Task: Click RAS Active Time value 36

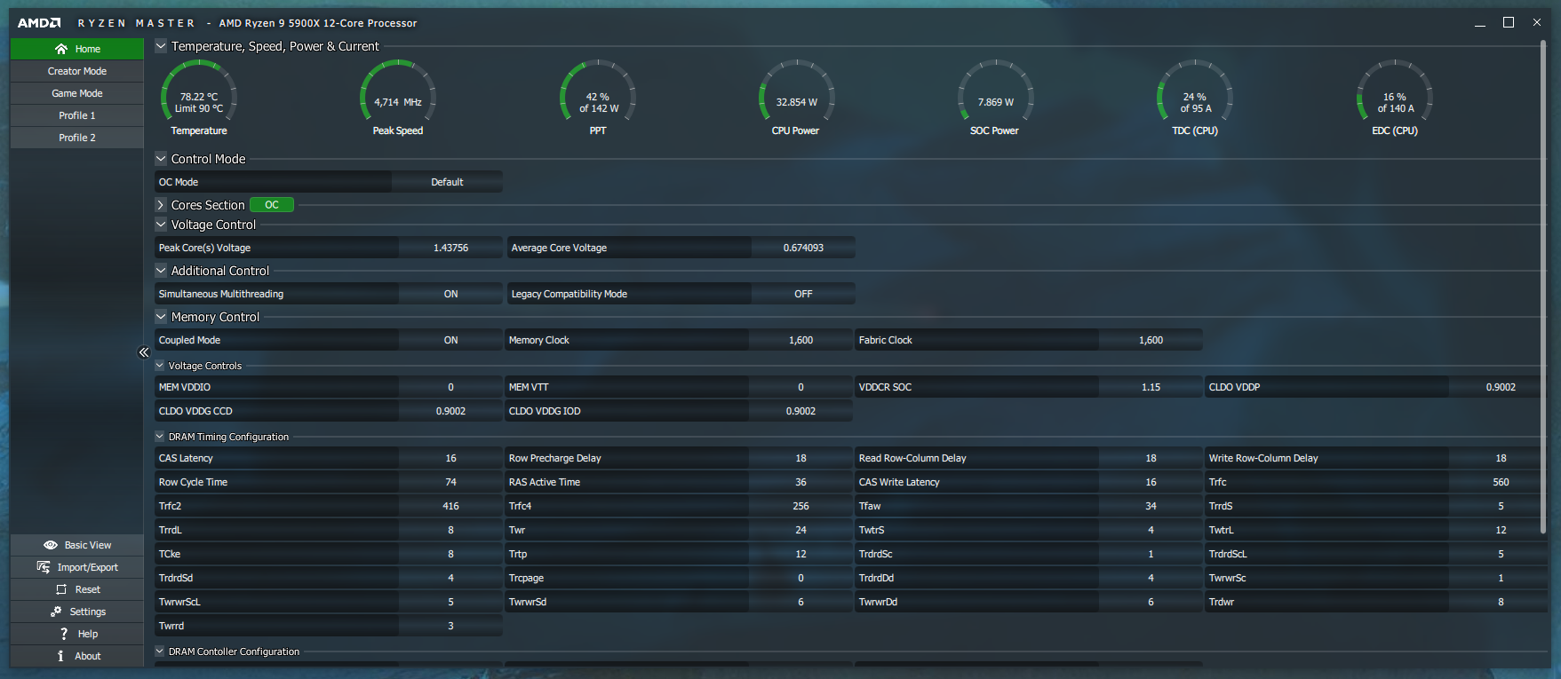Action: click(x=800, y=482)
